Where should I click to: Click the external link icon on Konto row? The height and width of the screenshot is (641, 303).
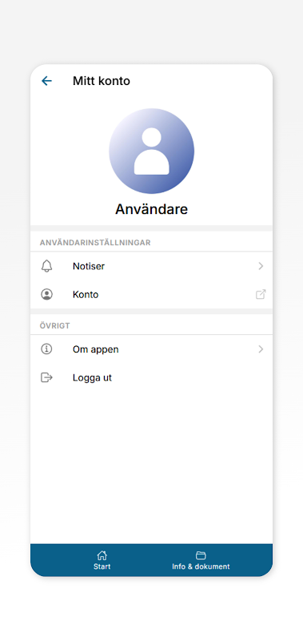point(261,294)
